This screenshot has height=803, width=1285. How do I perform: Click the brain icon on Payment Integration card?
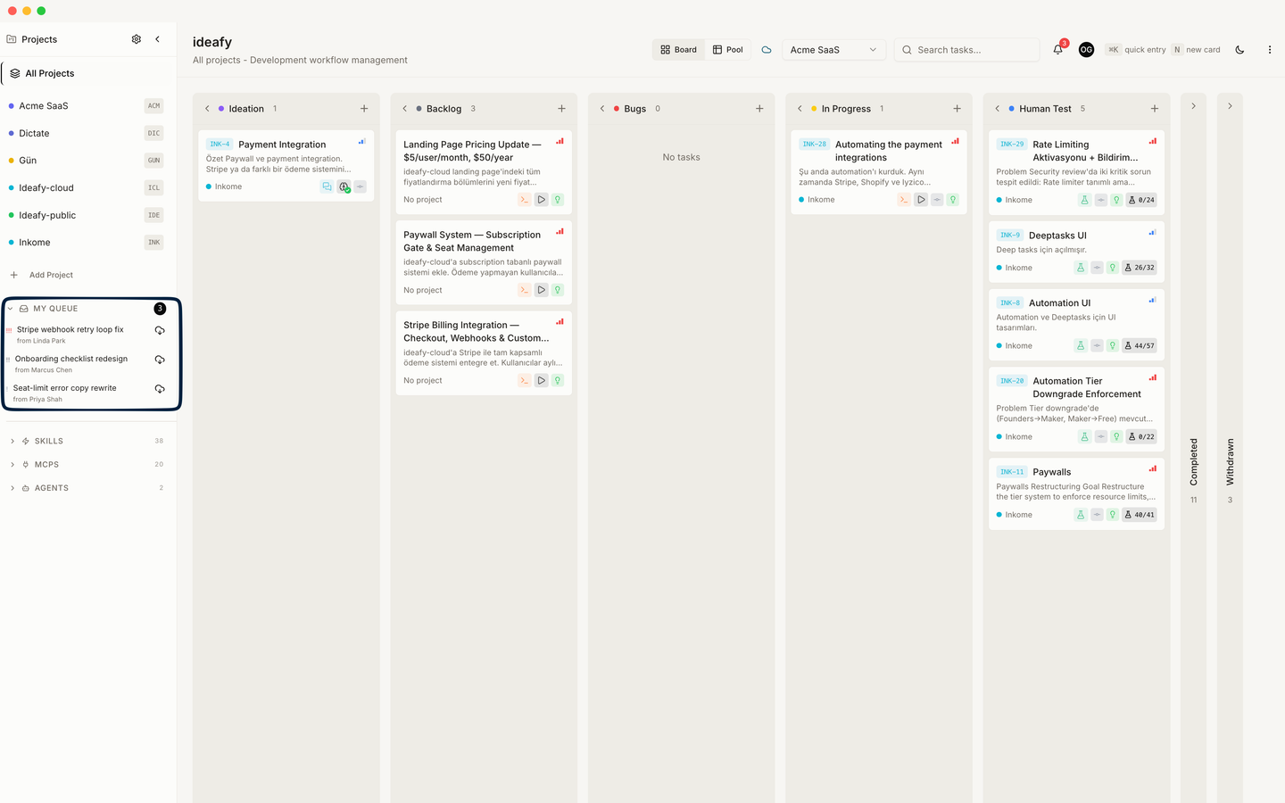coord(344,186)
